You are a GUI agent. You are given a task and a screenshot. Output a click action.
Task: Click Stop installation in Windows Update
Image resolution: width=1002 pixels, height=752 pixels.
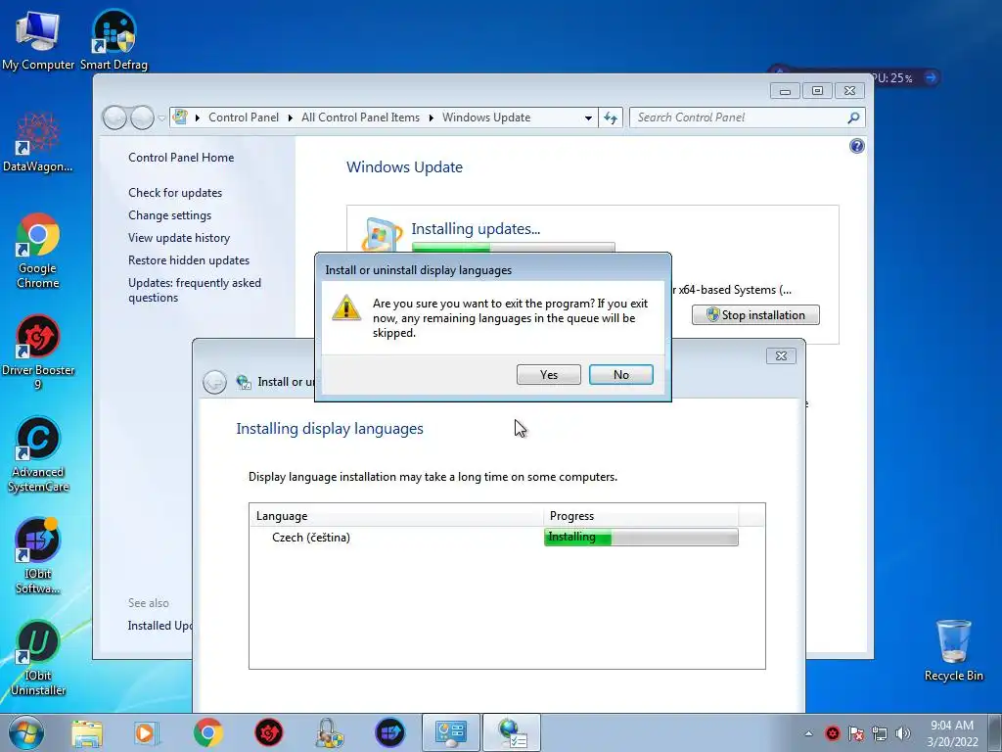[755, 314]
